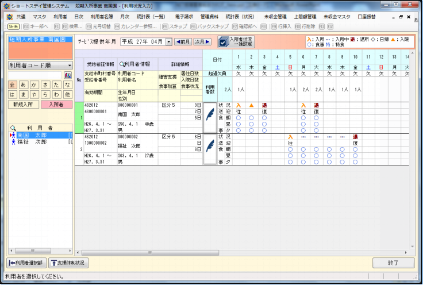Click the 入所者状況一括設定 checklist icon
The height and width of the screenshot is (285, 423).
click(223, 41)
